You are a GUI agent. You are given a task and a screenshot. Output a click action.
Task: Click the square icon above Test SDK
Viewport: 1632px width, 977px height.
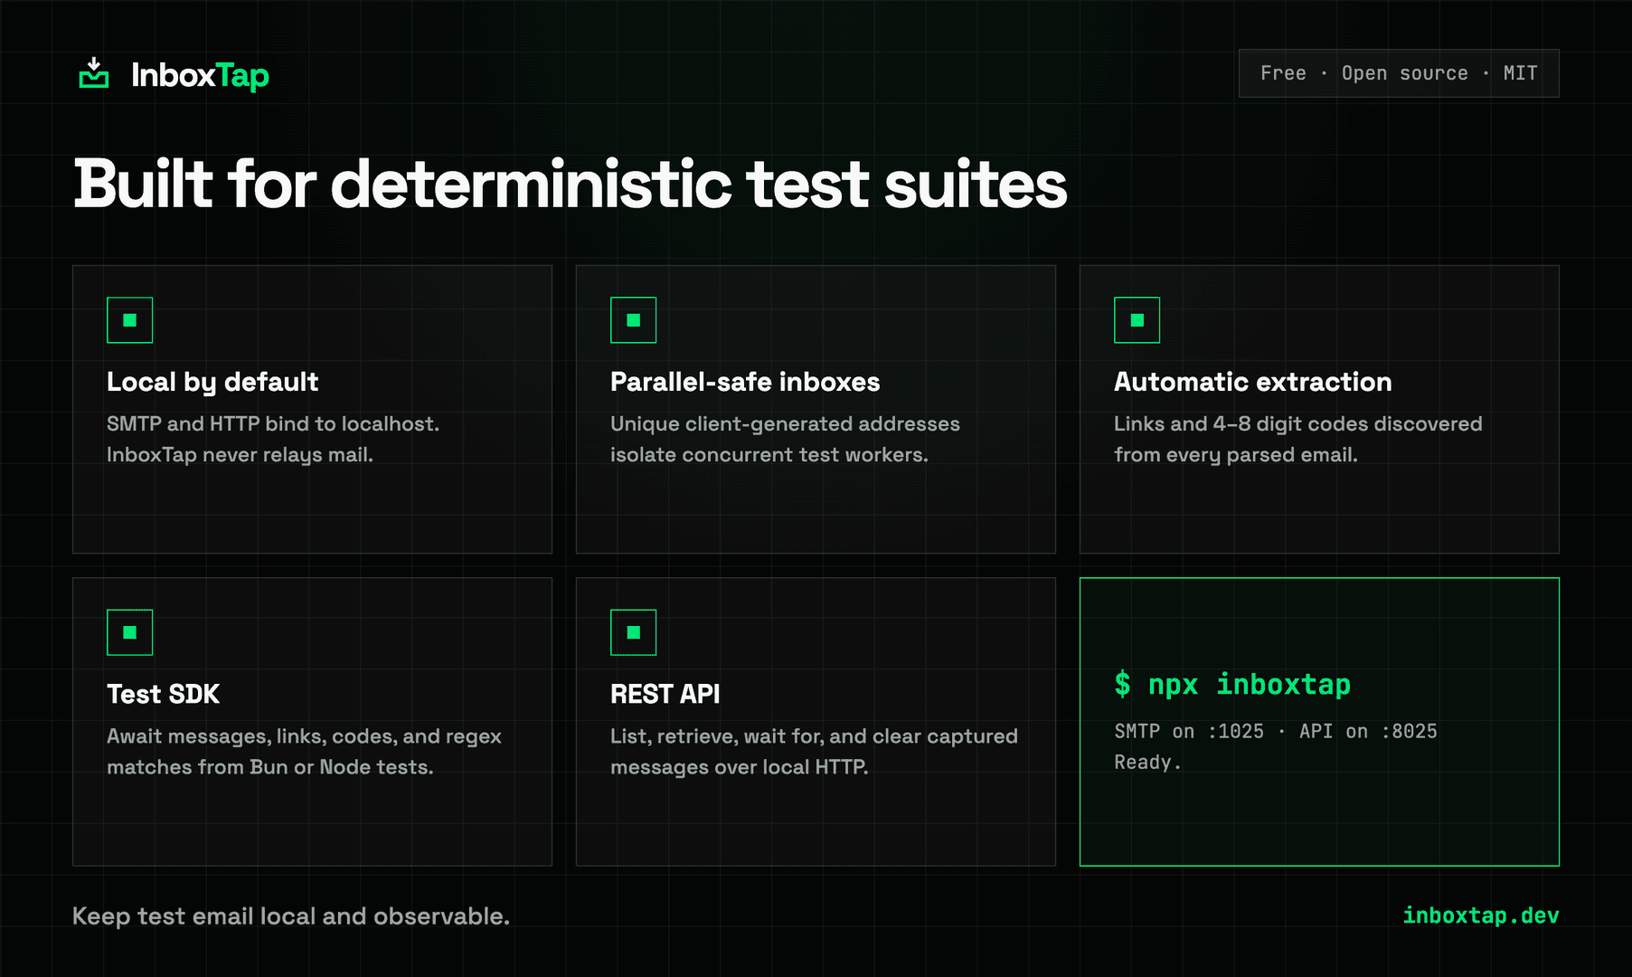pyautogui.click(x=129, y=632)
